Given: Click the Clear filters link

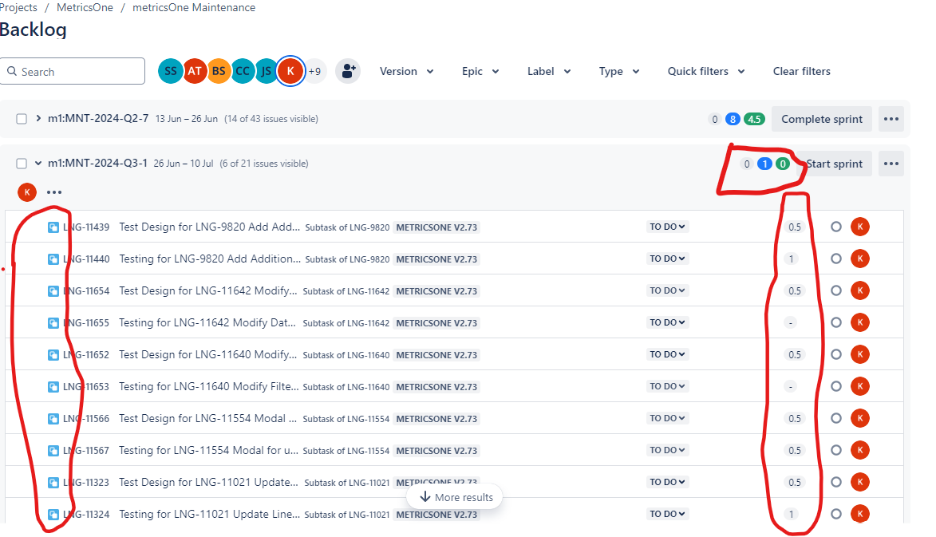Looking at the screenshot, I should [801, 71].
